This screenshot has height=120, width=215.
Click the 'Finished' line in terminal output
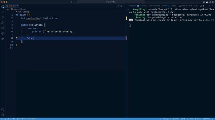(x=173, y=15)
